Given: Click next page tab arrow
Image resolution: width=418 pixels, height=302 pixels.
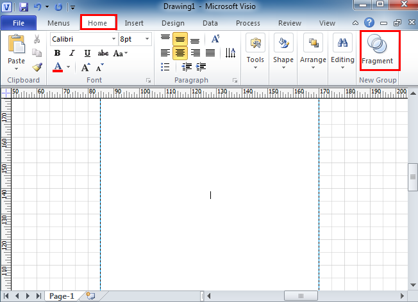Looking at the screenshot, I should point(28,296).
